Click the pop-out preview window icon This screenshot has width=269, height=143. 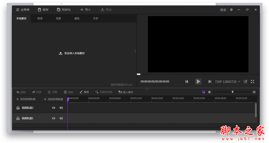point(246,82)
